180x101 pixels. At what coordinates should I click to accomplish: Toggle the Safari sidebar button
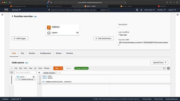10,3
